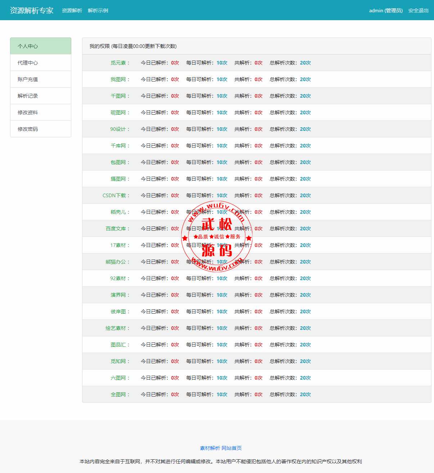Click the CSDN下载 site label
The image size is (434, 473).
116,195
